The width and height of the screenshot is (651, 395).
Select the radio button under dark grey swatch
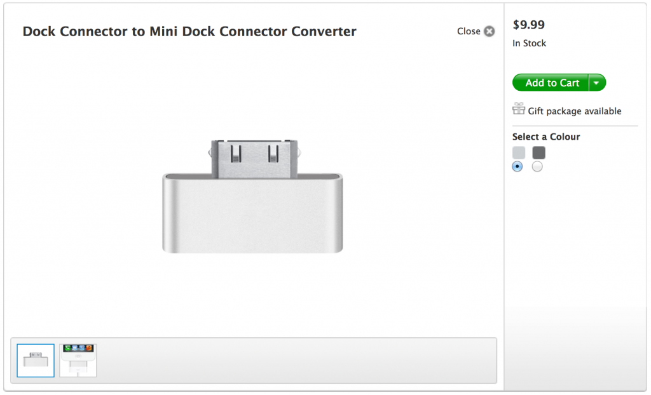537,166
